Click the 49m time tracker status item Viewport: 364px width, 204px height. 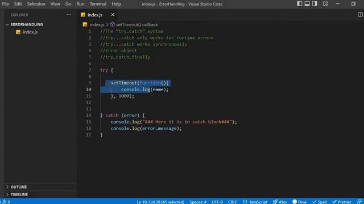point(280,202)
